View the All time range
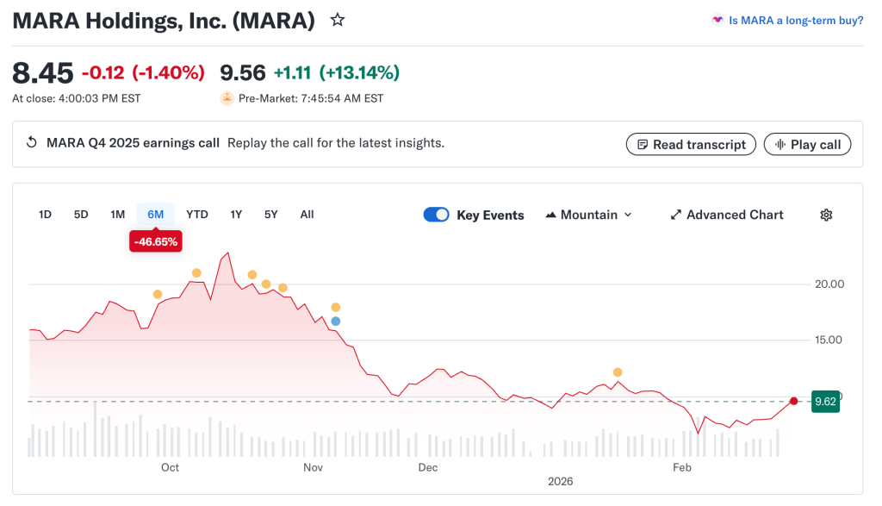Screen dimensions: 882x506 (x=307, y=215)
